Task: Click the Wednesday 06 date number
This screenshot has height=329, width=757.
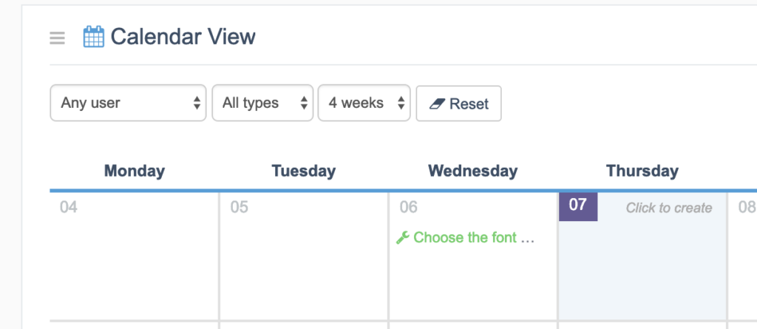Action: click(408, 207)
